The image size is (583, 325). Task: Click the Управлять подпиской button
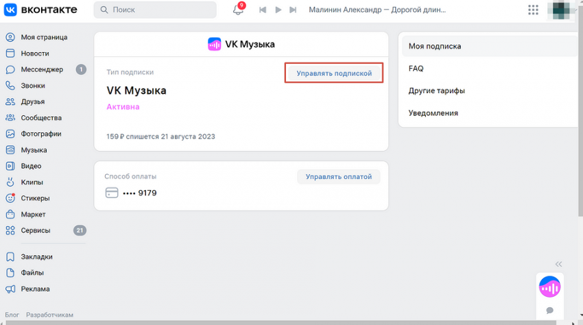click(x=334, y=73)
